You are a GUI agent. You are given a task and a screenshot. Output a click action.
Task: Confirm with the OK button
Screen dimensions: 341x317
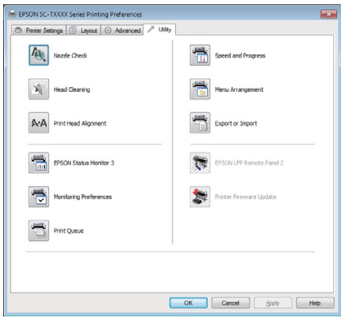pos(189,303)
